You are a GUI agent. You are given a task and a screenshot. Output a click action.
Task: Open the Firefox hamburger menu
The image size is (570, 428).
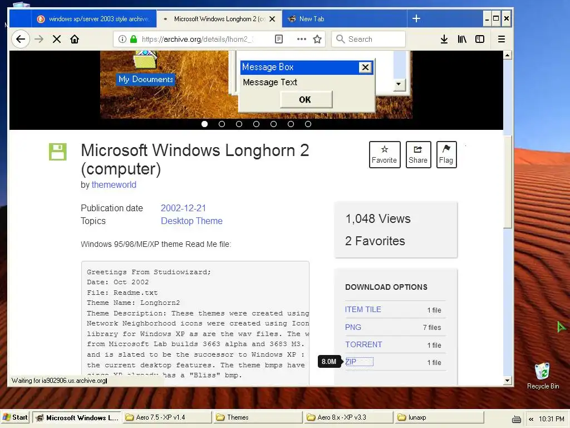(502, 39)
